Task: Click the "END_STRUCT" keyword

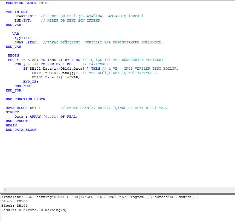Action: tap(17, 121)
